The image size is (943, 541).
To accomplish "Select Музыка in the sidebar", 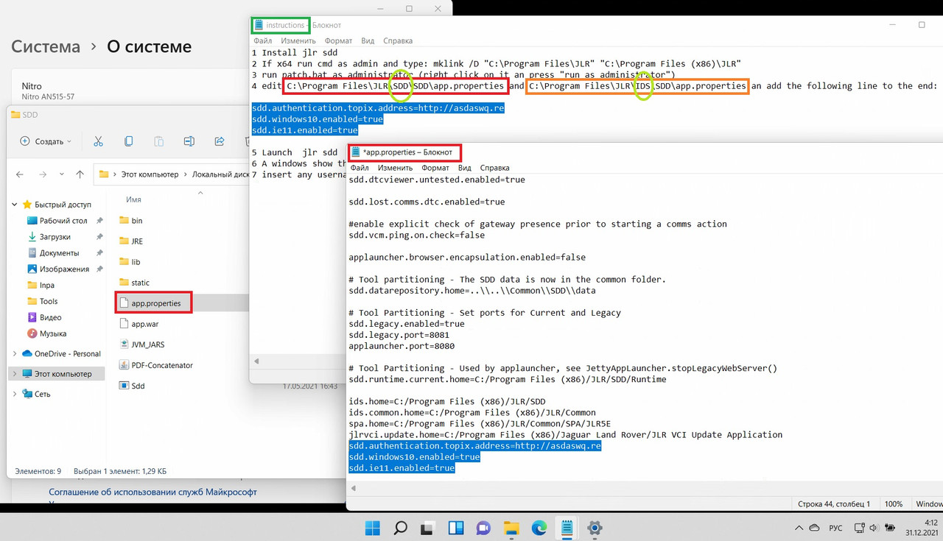I will (53, 334).
